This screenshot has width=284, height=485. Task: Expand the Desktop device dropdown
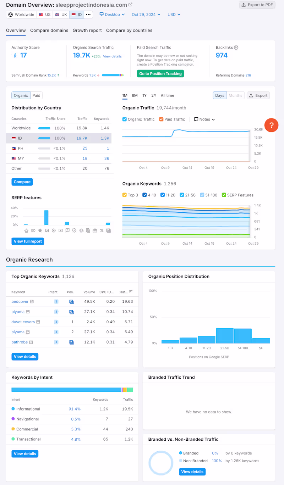click(112, 15)
